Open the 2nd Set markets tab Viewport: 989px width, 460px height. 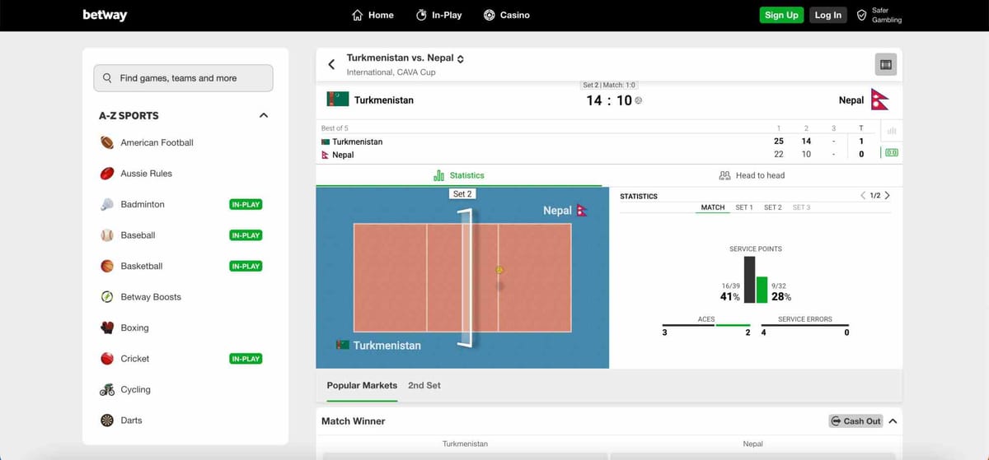click(424, 385)
